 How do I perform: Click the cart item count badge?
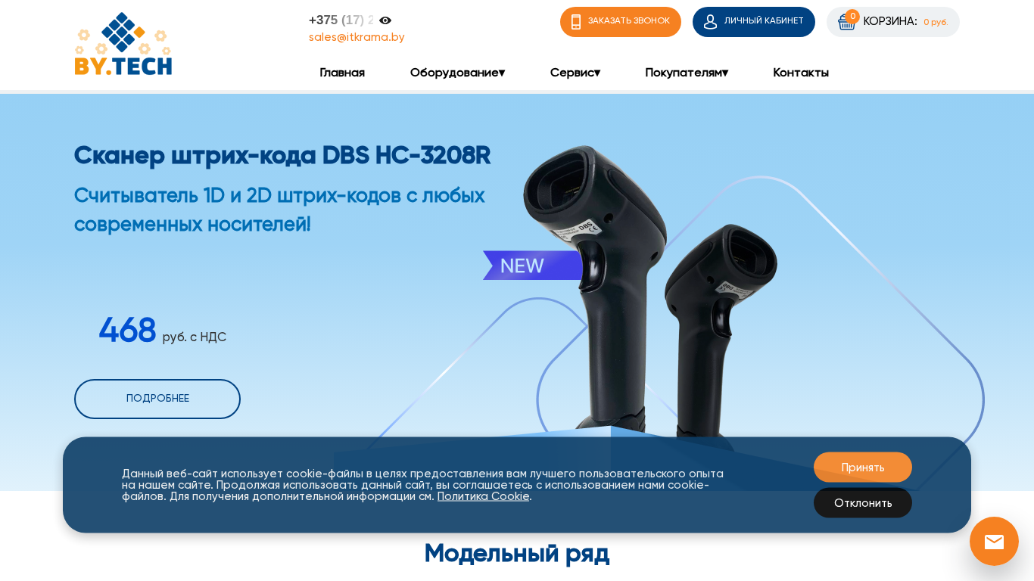coord(852,16)
